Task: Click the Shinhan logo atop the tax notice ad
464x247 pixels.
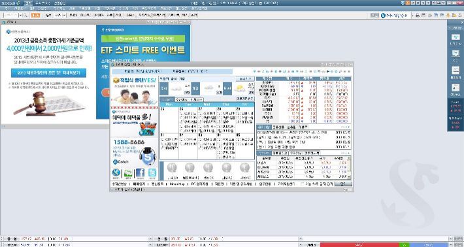Action: [x=18, y=31]
